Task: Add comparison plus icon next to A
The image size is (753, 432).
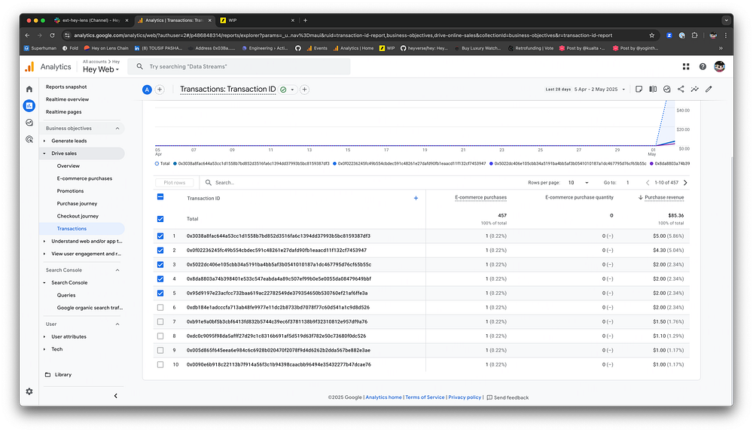Action: (160, 90)
